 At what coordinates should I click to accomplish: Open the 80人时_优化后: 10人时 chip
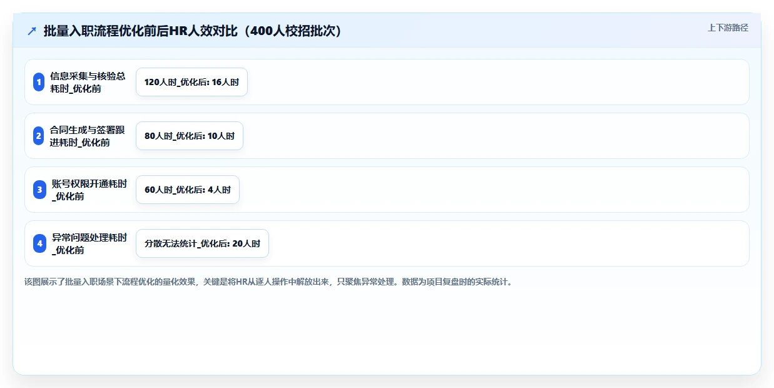point(190,136)
